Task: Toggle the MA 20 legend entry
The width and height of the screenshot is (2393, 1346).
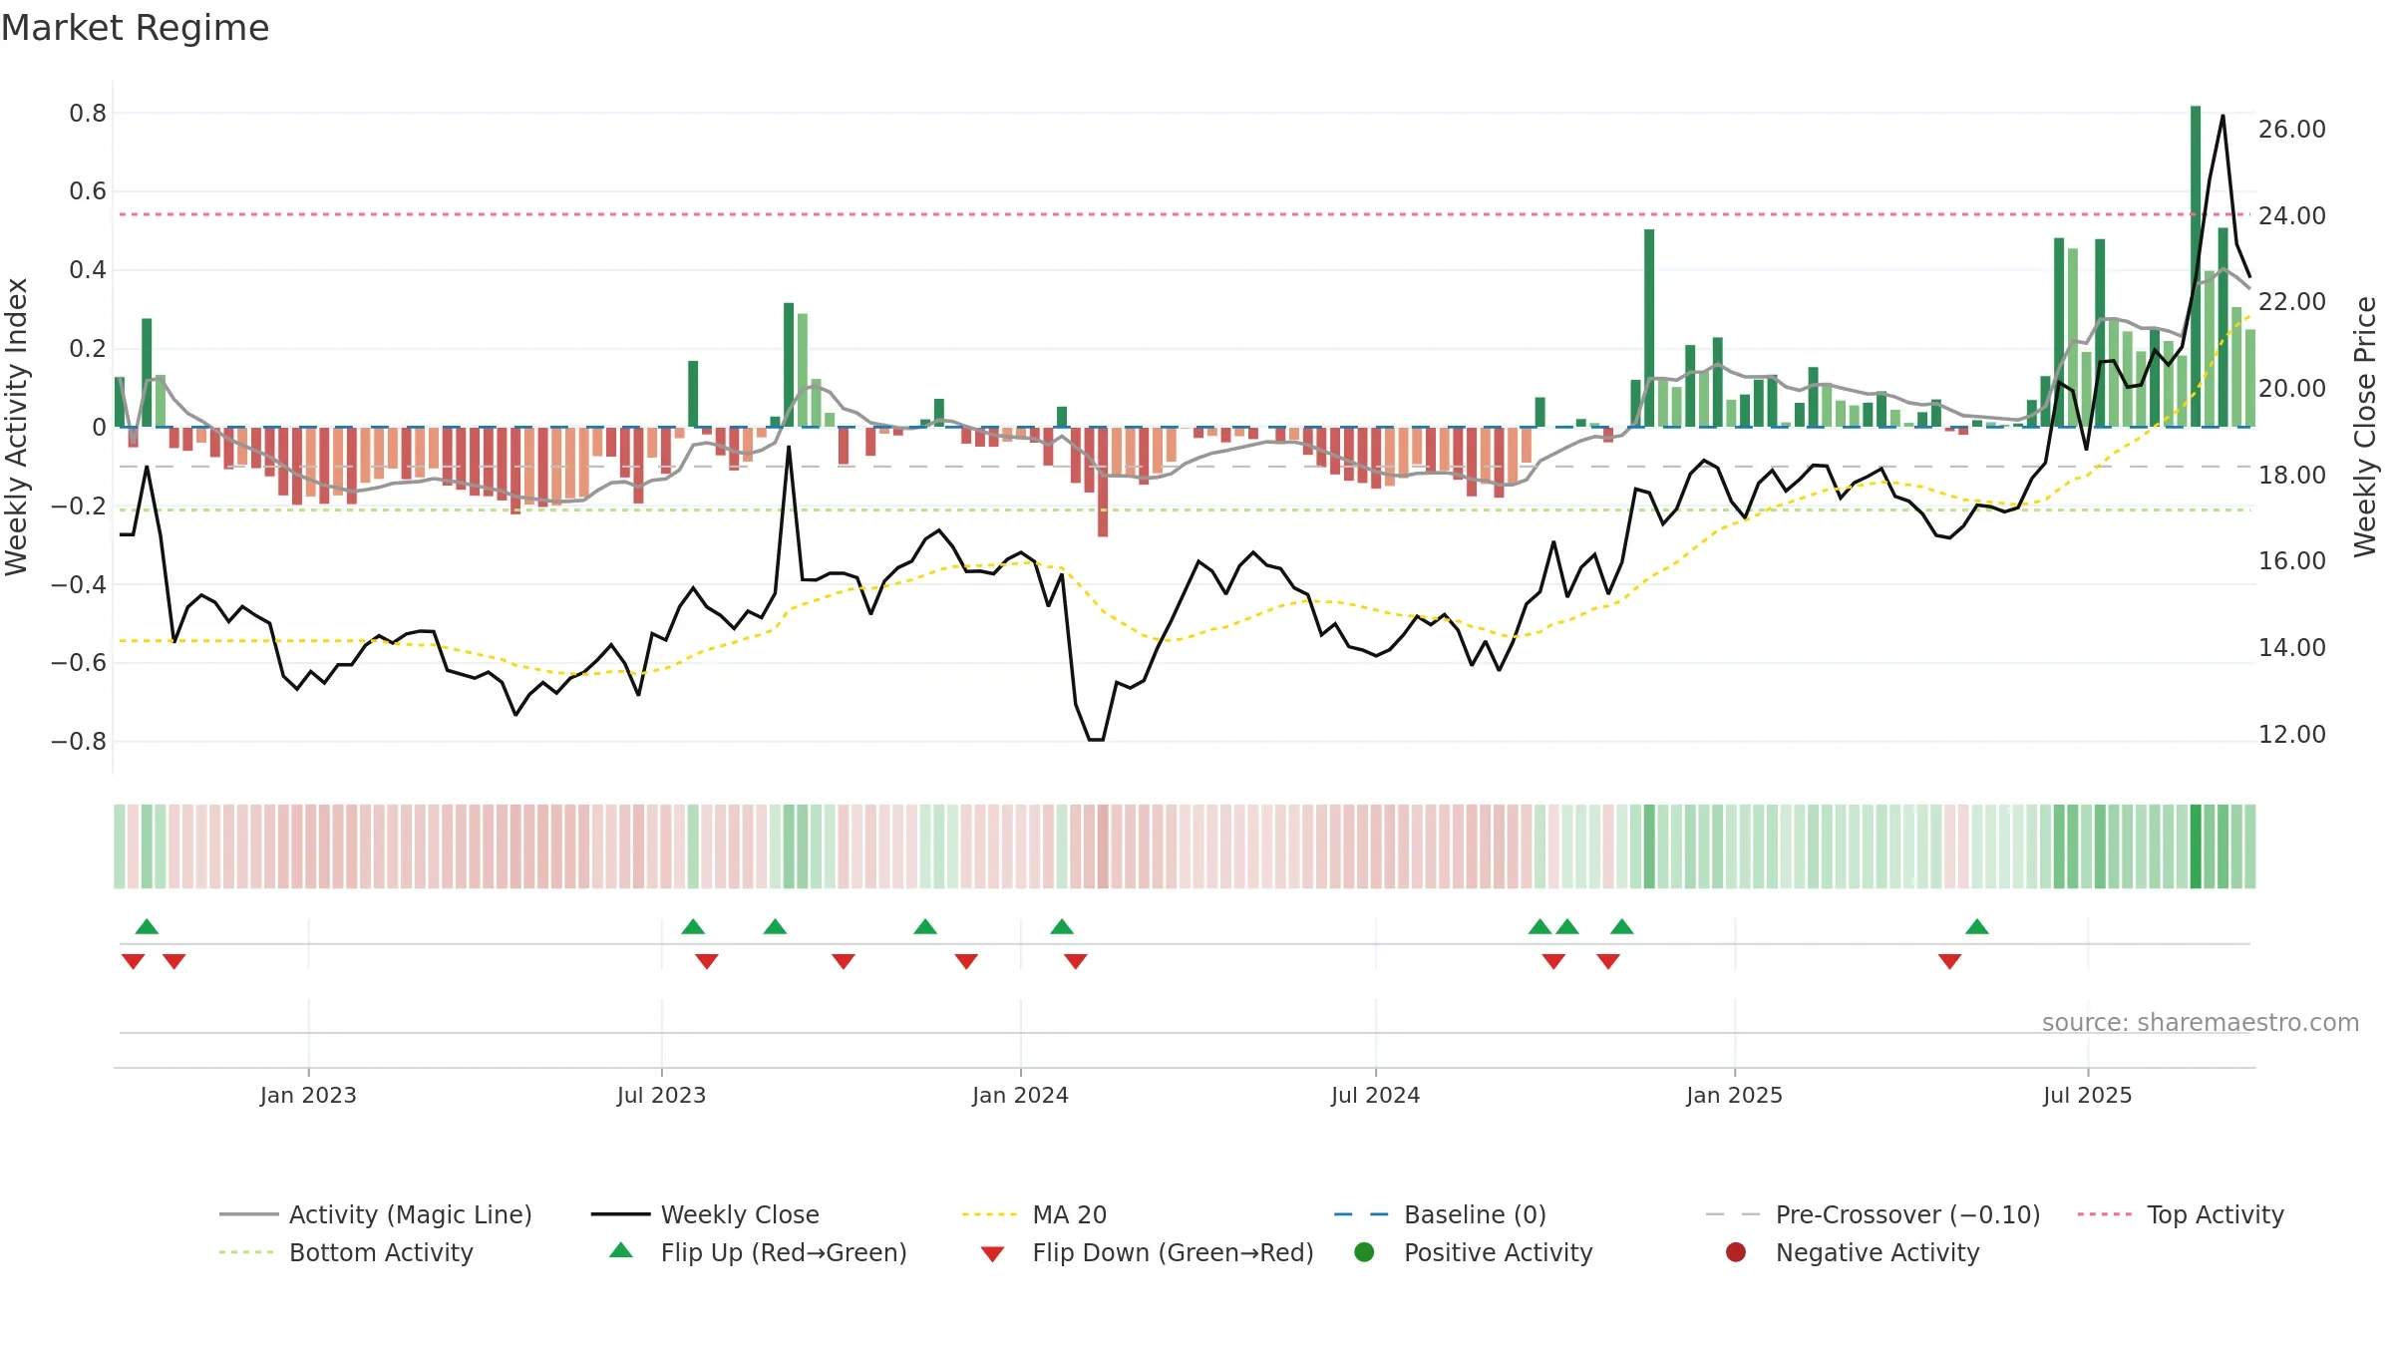Action: 1034,1214
